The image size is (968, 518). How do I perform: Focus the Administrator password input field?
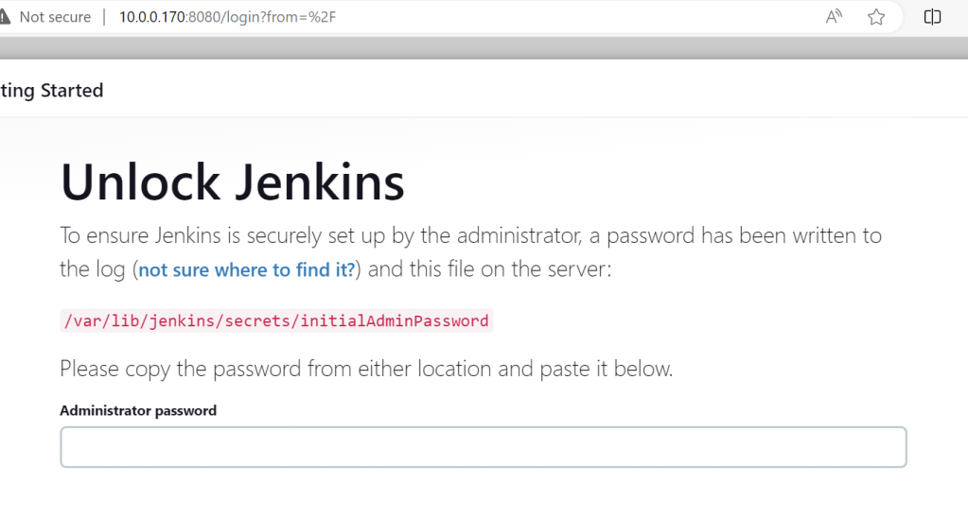483,447
